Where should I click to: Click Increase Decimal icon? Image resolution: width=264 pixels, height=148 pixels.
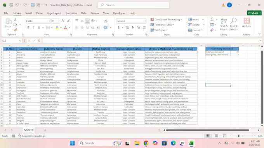(x=138, y=27)
